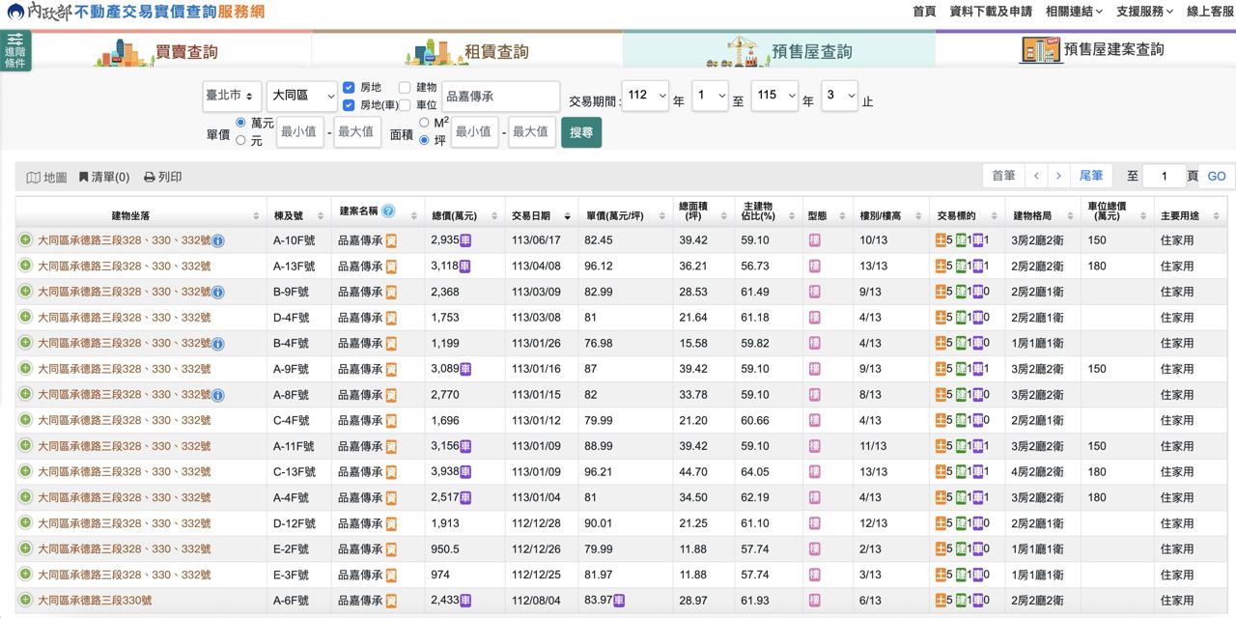Select the 元 unit price radio button
Screen dimensions: 1236x618
(x=241, y=140)
